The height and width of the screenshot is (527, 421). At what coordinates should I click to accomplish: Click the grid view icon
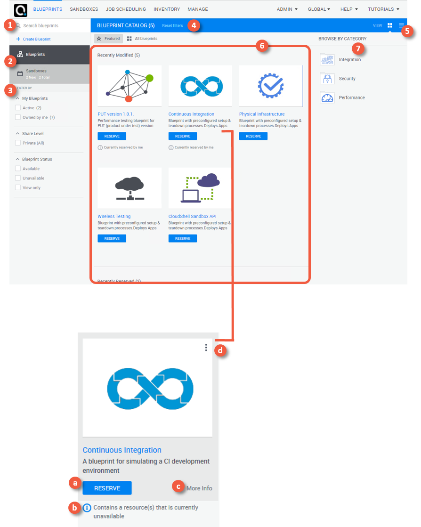click(390, 25)
